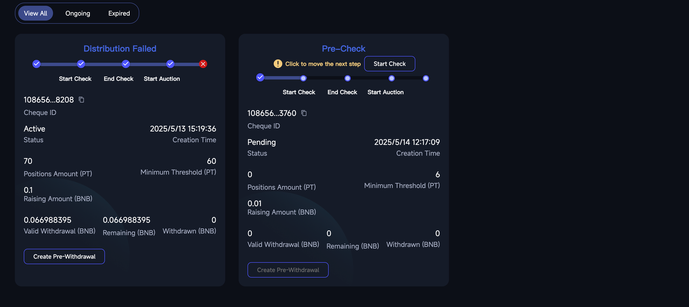Click End Check label in Distribution Failed card
This screenshot has height=307, width=689.
tap(118, 79)
